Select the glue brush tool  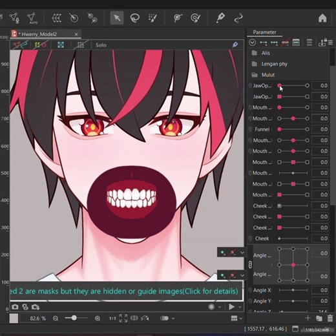point(195,18)
